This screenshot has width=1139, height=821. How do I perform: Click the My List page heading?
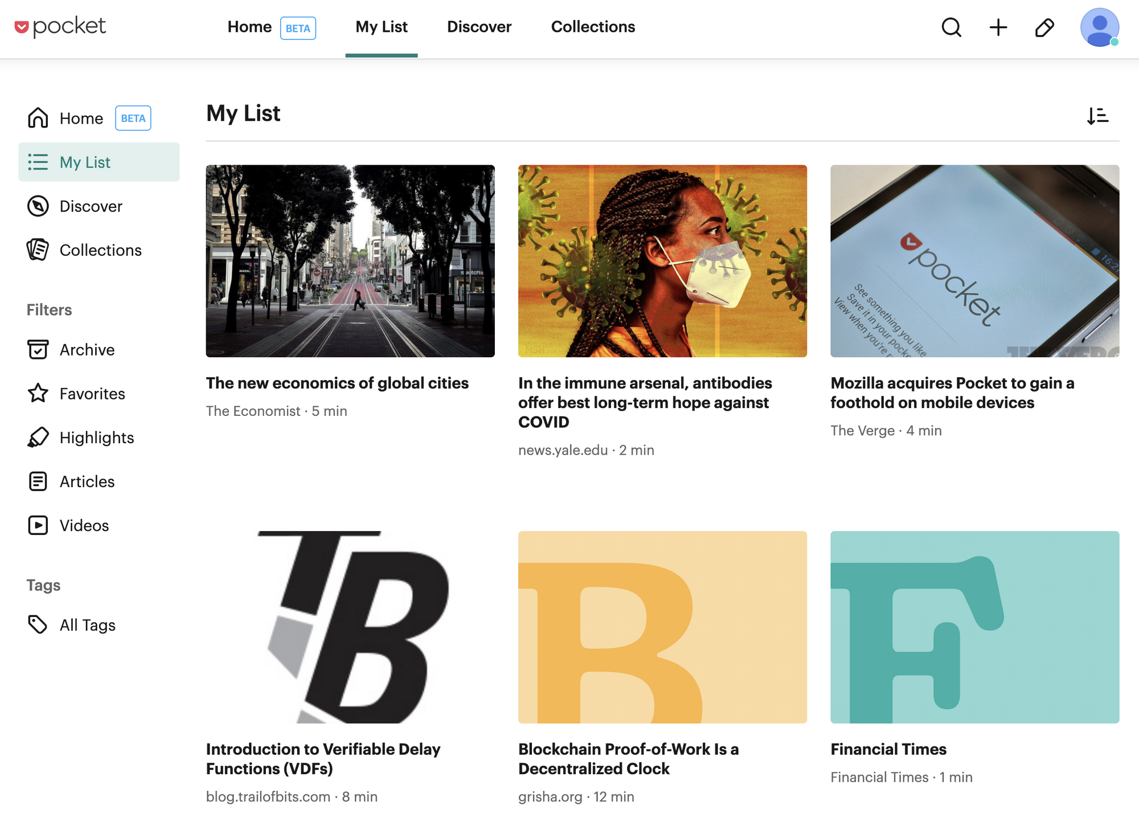[243, 113]
